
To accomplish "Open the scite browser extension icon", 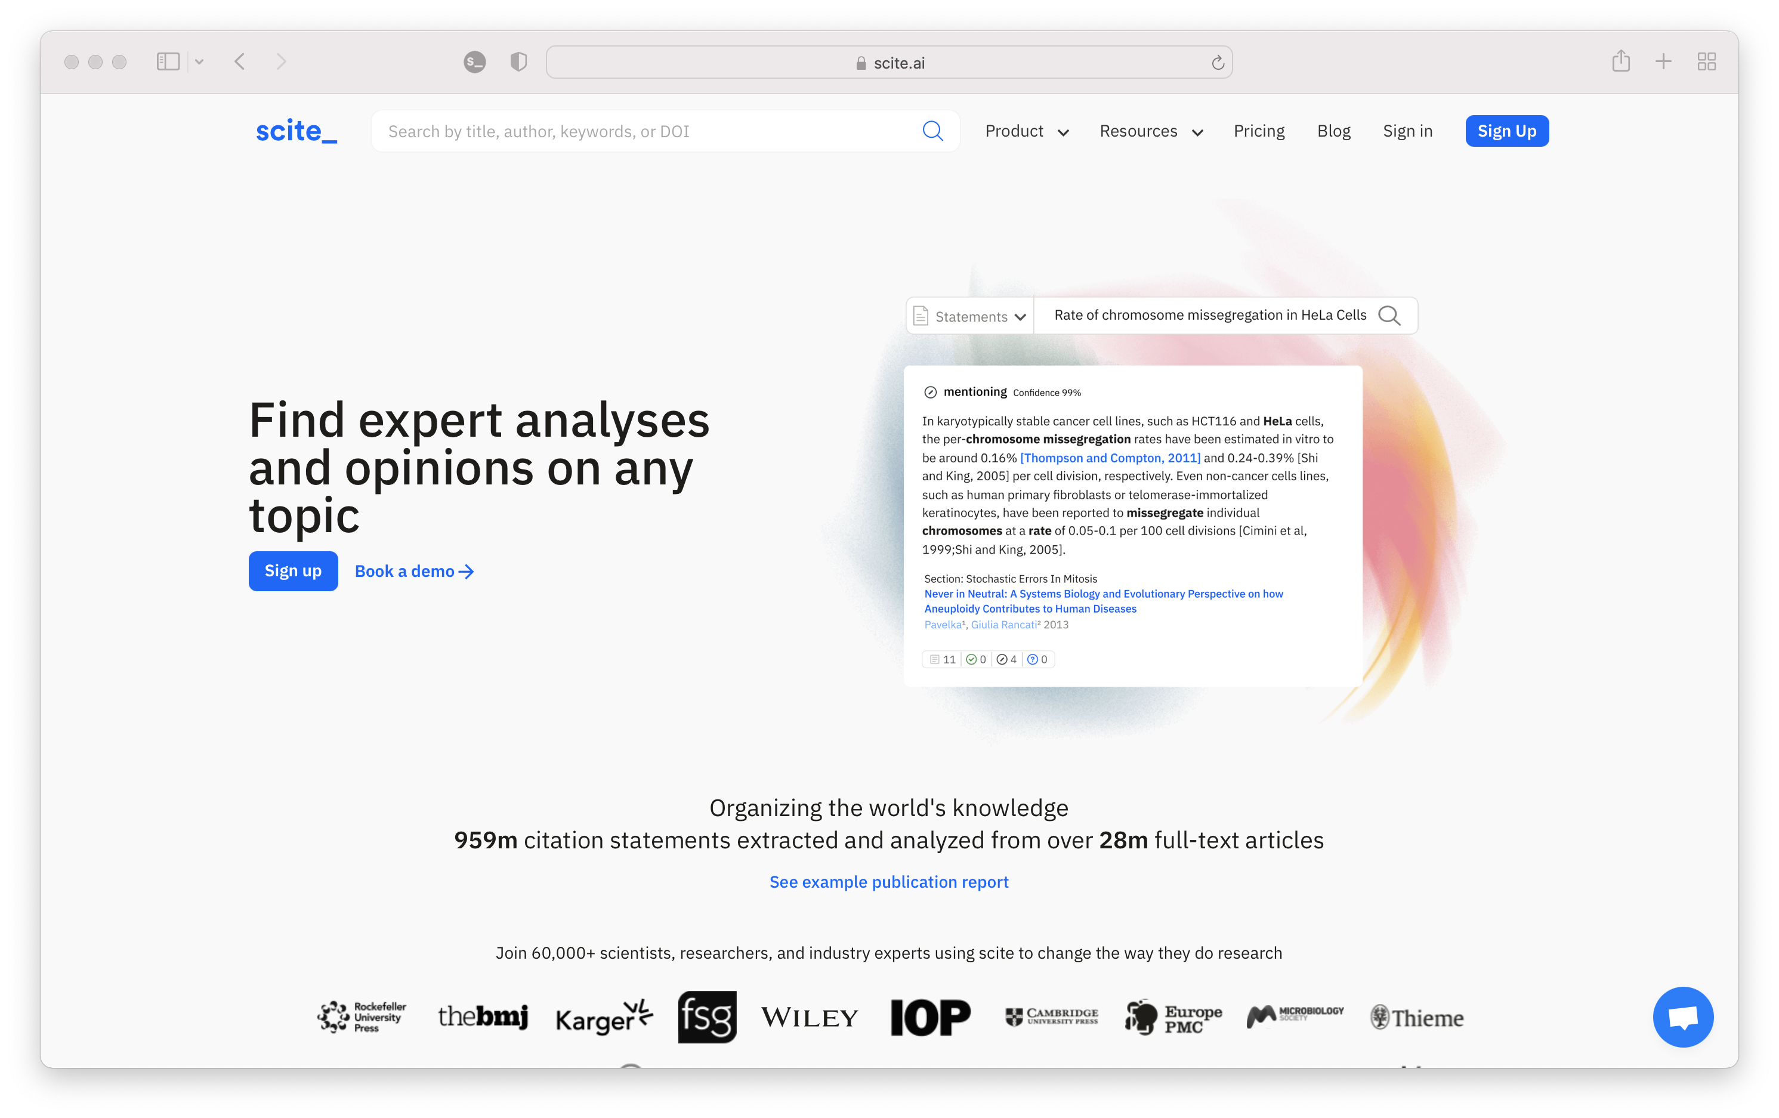I will tap(474, 62).
